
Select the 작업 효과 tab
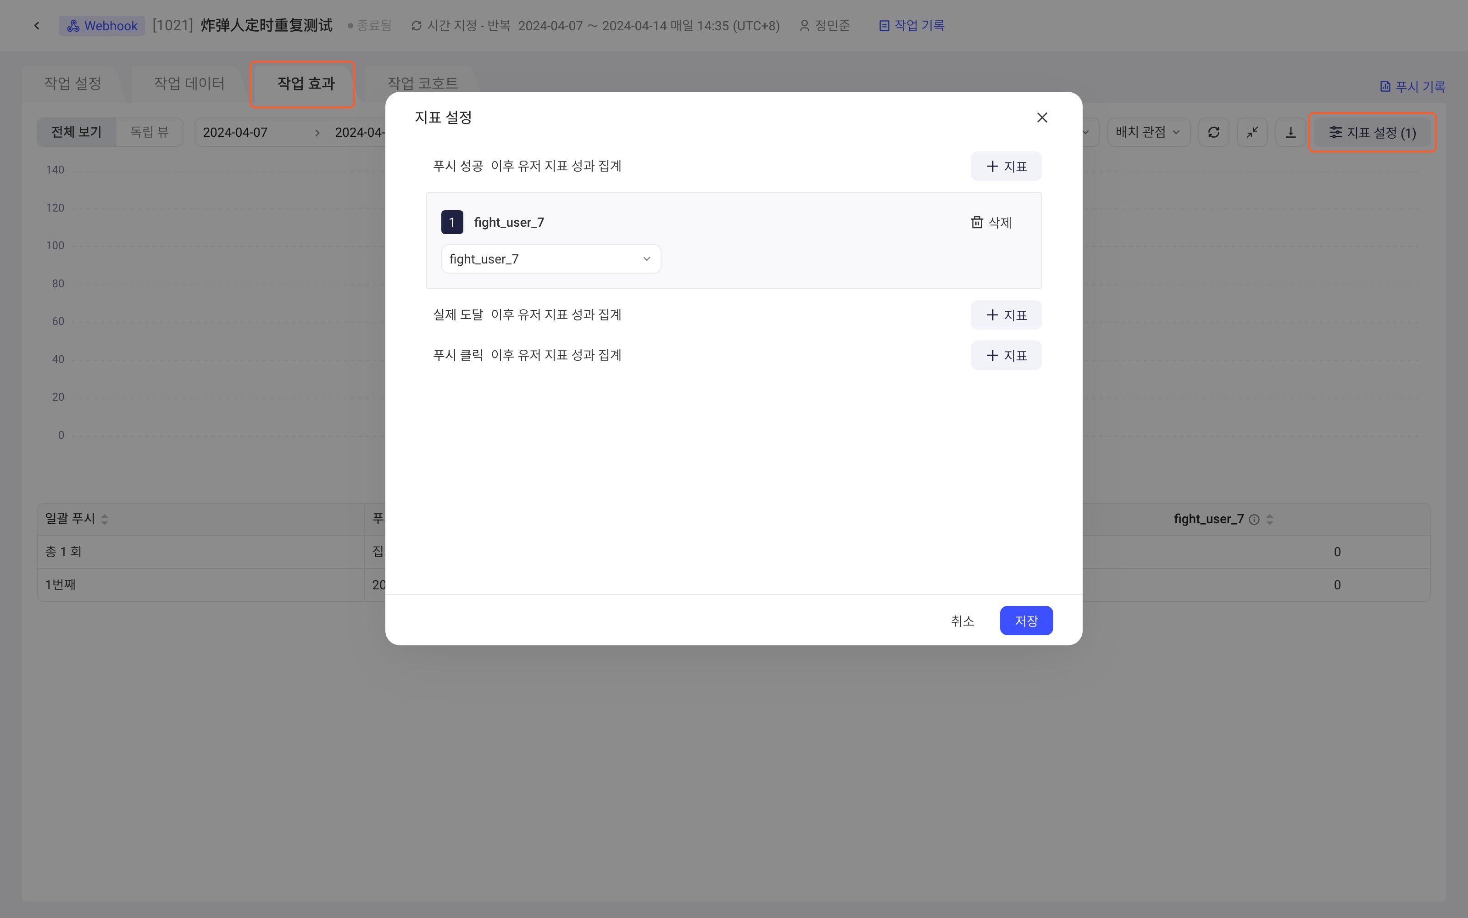click(x=306, y=83)
